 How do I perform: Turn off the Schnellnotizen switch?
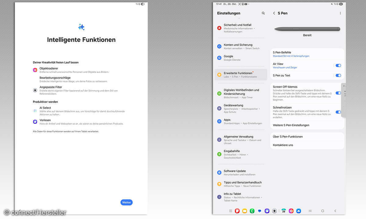pos(338,112)
